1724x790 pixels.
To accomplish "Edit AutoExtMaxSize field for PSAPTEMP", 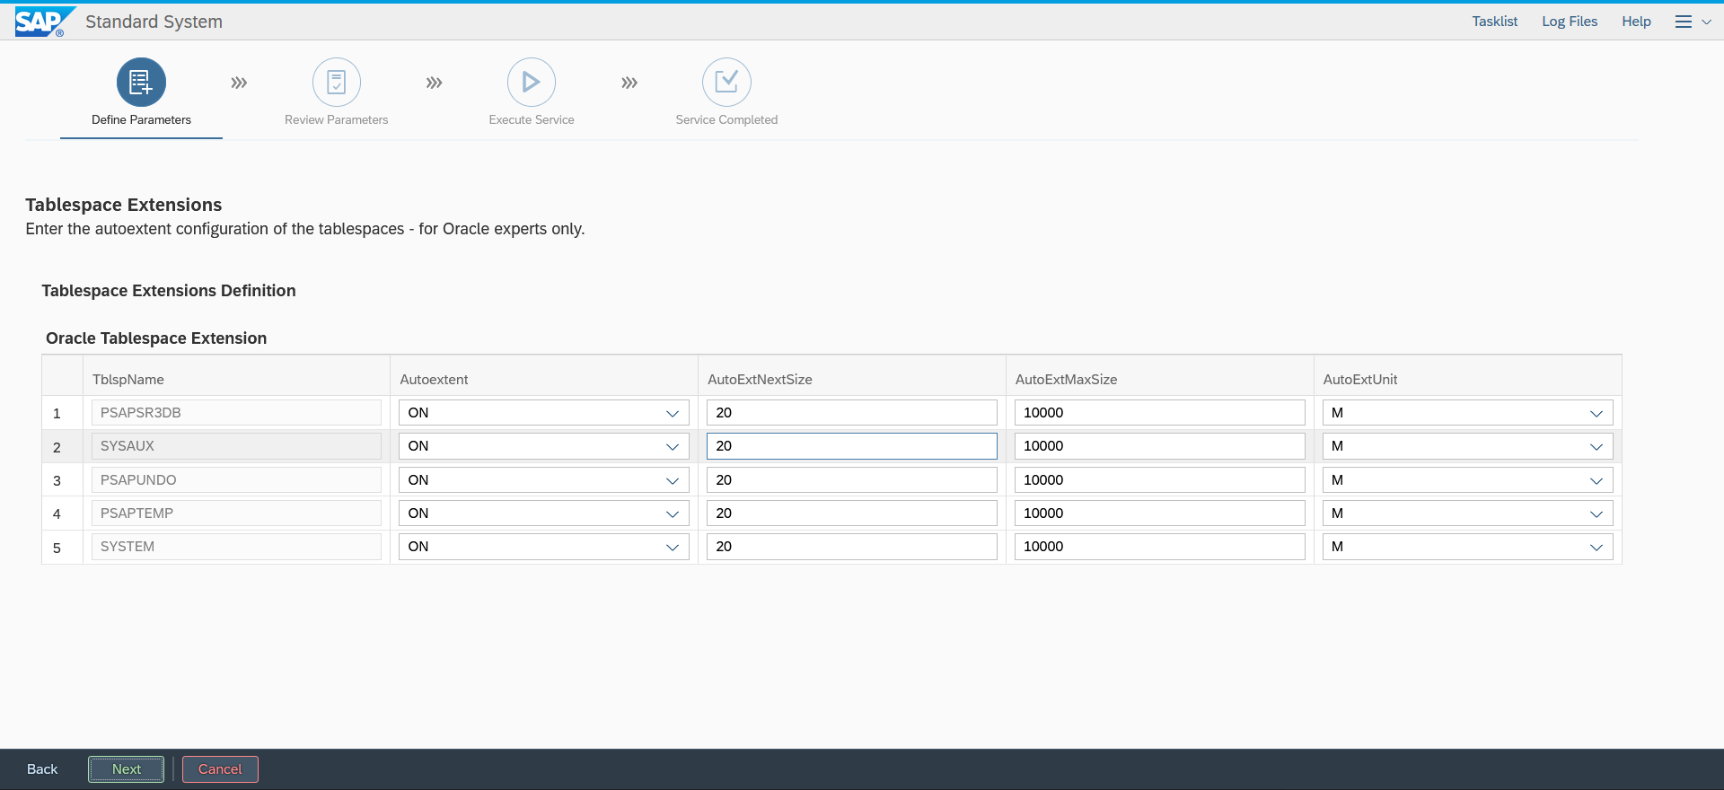I will coord(1160,513).
